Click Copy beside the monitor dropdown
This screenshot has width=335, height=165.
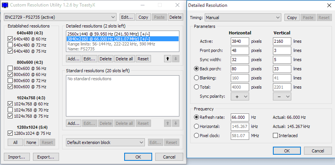[143, 17]
